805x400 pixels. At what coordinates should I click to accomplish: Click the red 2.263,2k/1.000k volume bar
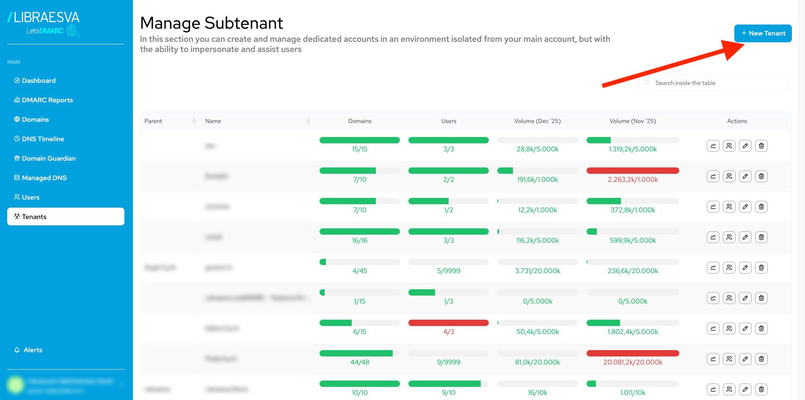(x=633, y=171)
